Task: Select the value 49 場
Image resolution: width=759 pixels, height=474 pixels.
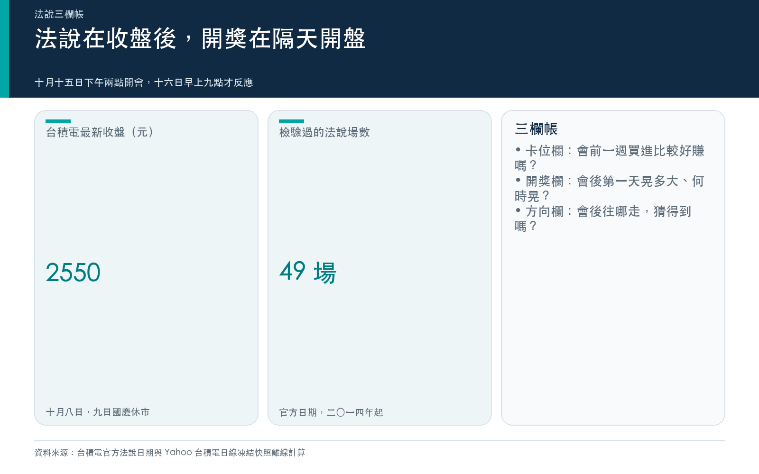Action: [308, 273]
